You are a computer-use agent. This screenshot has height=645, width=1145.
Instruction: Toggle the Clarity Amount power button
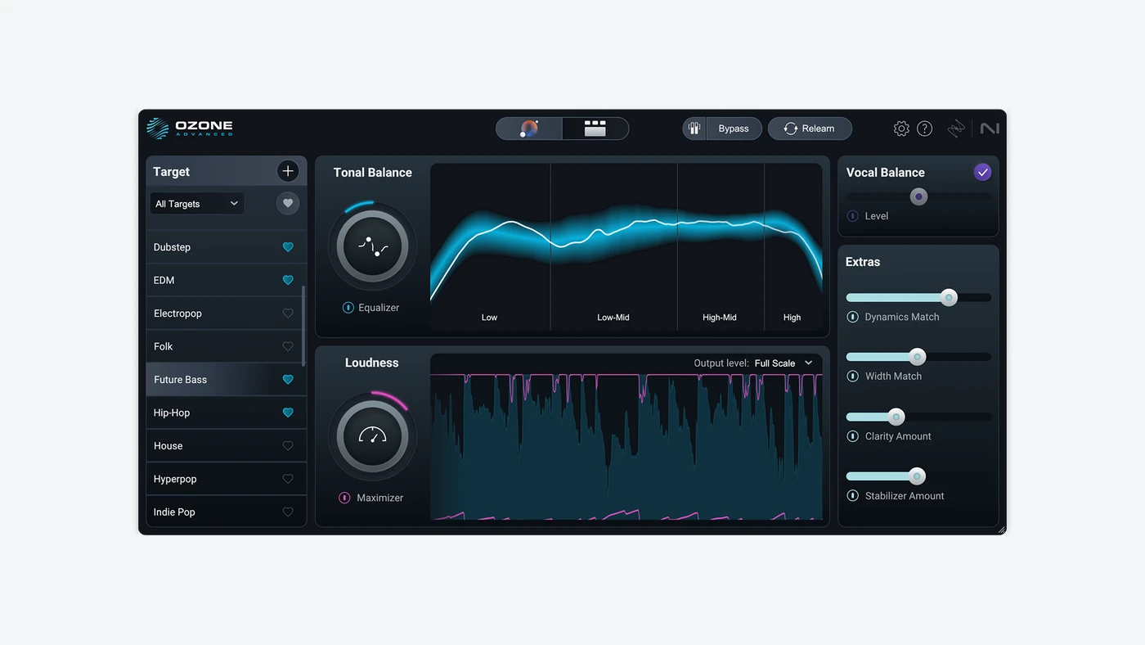pos(852,436)
